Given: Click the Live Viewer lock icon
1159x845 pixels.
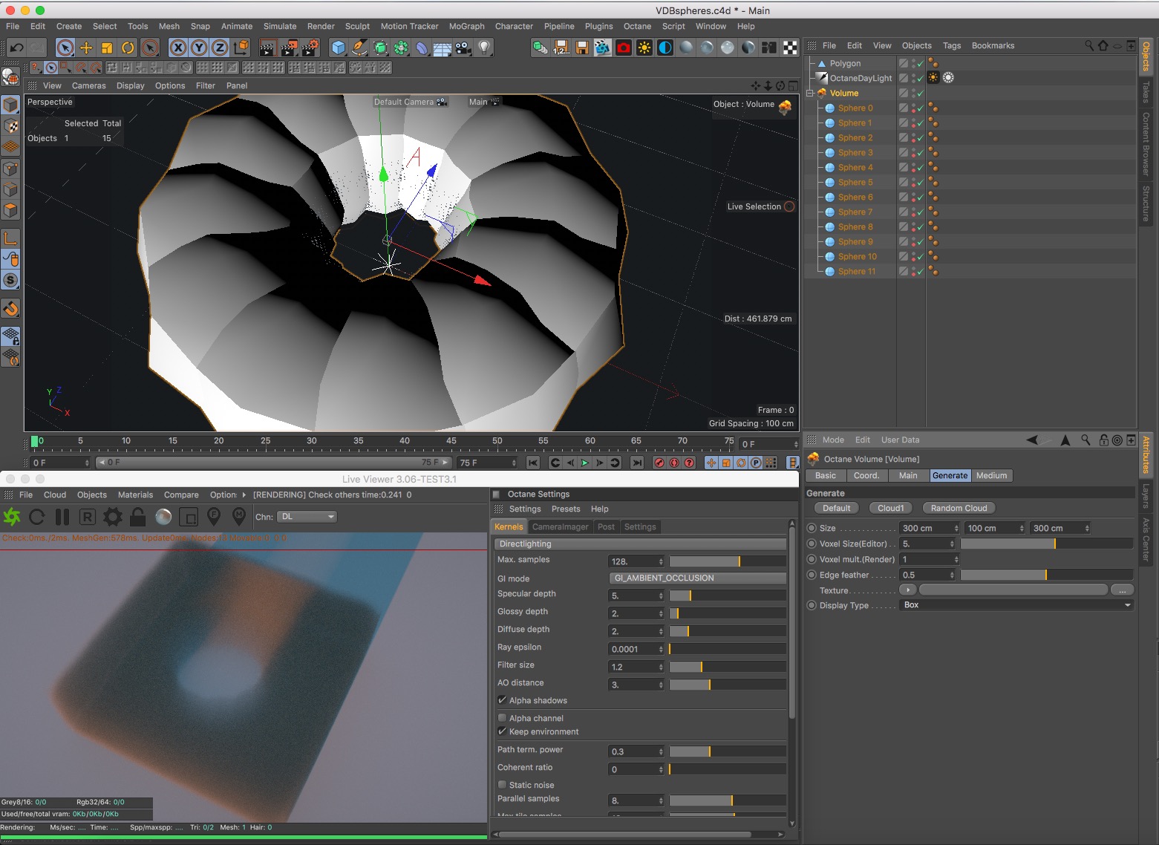Looking at the screenshot, I should [x=137, y=517].
